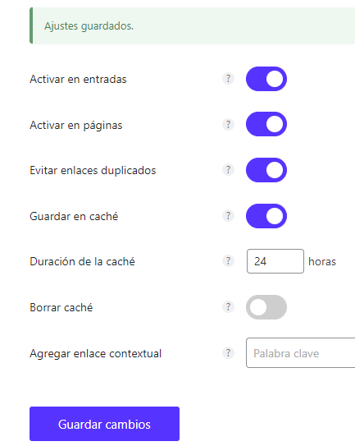Disable the Activar en entradas switch
Image resolution: width=355 pixels, height=446 pixels.
(266, 79)
